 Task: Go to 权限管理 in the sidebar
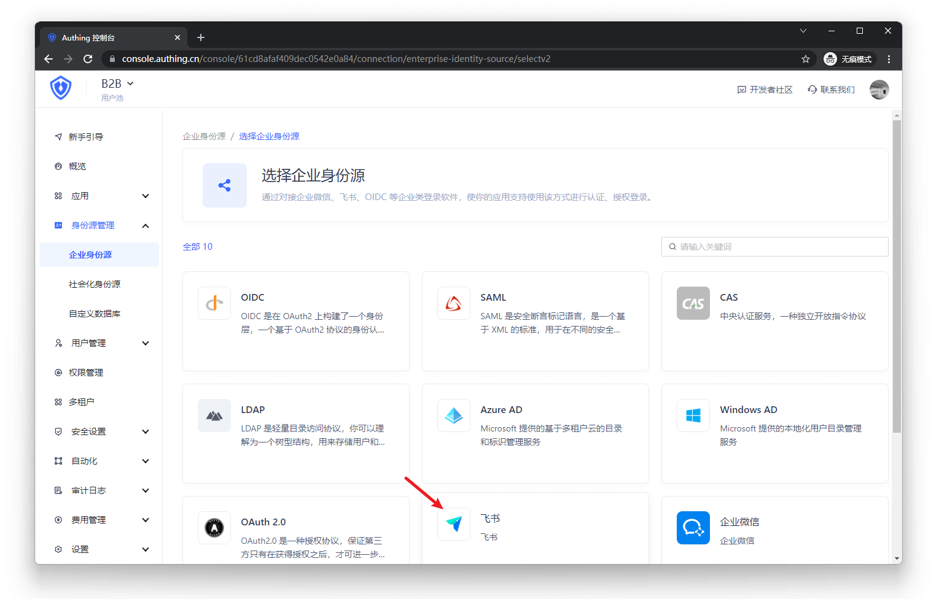coord(86,373)
